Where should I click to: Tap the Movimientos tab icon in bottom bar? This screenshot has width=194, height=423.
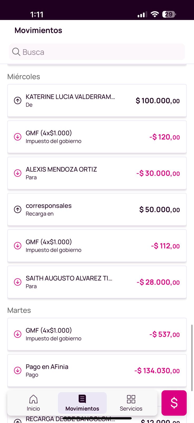82,399
